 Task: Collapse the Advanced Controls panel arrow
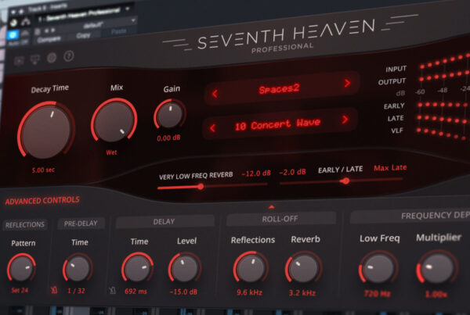tap(271, 206)
